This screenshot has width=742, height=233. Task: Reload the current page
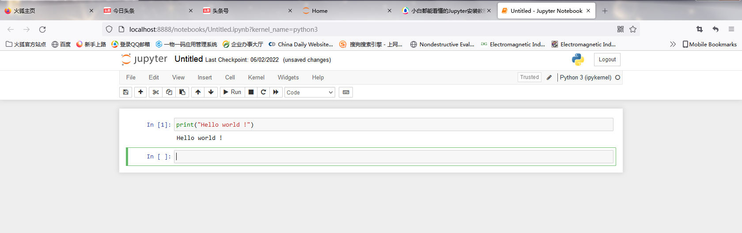click(x=42, y=29)
